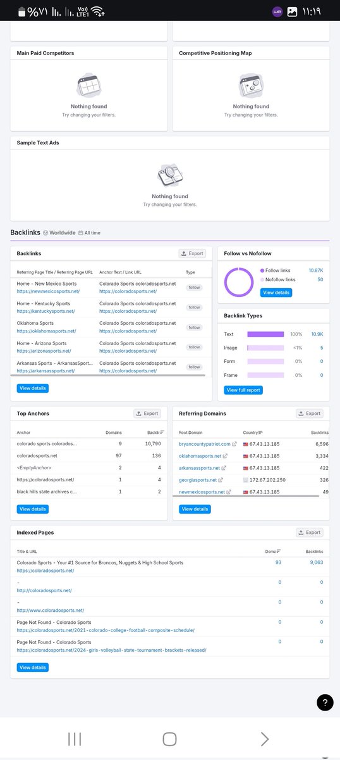Open 2021 colorado college football composite schedule link
The image size is (340, 760).
point(106,630)
